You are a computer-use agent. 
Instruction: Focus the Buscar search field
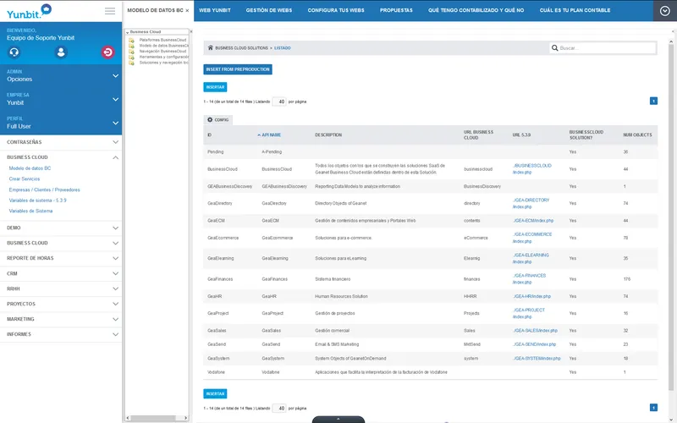(603, 48)
